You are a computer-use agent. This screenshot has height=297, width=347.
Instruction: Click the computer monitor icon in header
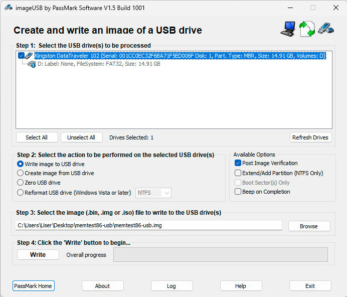(288, 29)
